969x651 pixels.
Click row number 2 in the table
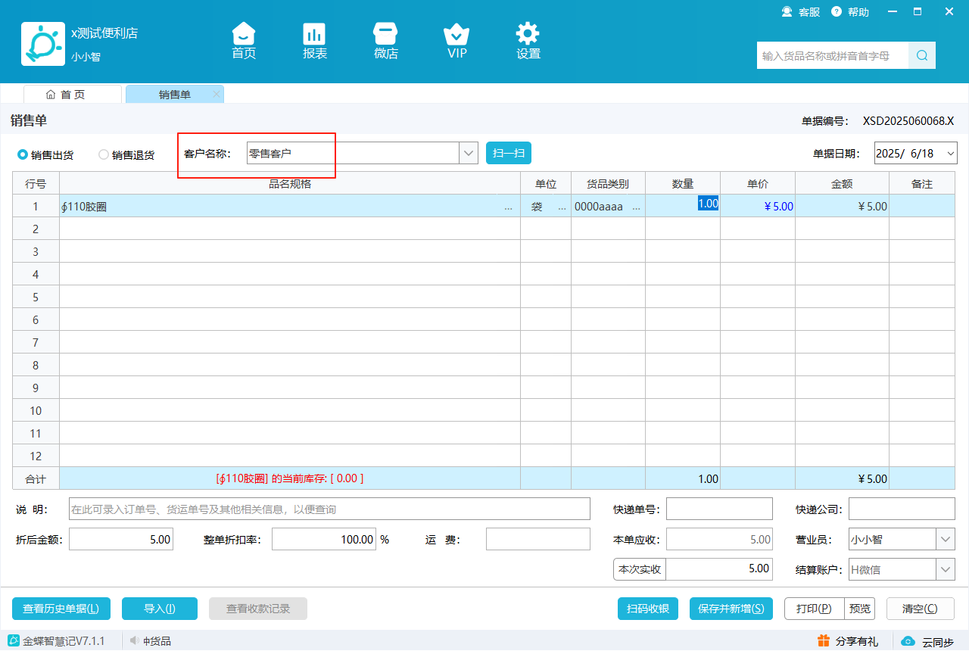pos(36,229)
